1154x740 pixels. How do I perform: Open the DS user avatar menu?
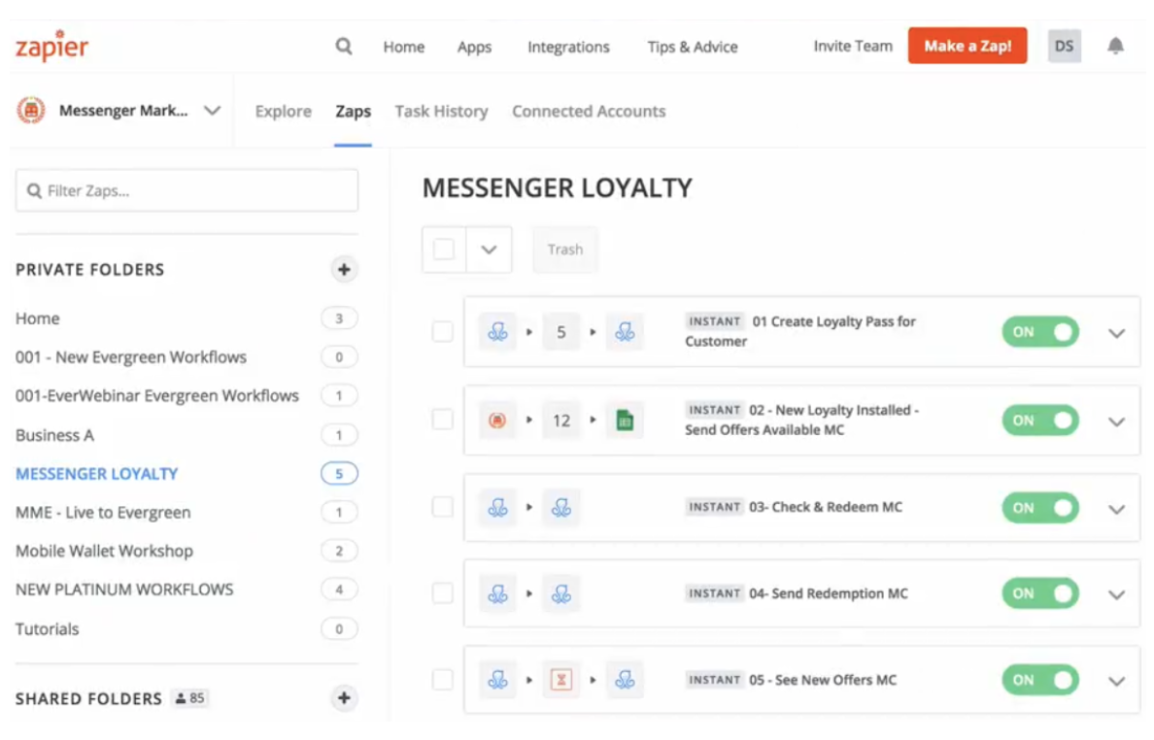click(x=1065, y=46)
